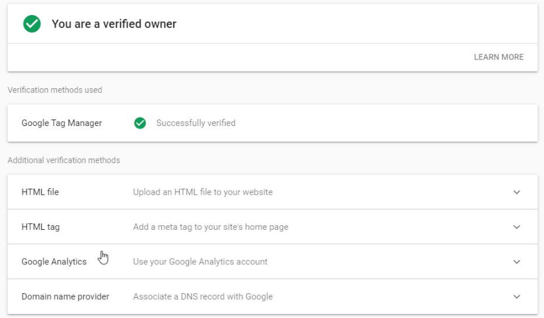This screenshot has width=544, height=318.
Task: Click the 'Verification methods used' section label
Action: coord(55,90)
